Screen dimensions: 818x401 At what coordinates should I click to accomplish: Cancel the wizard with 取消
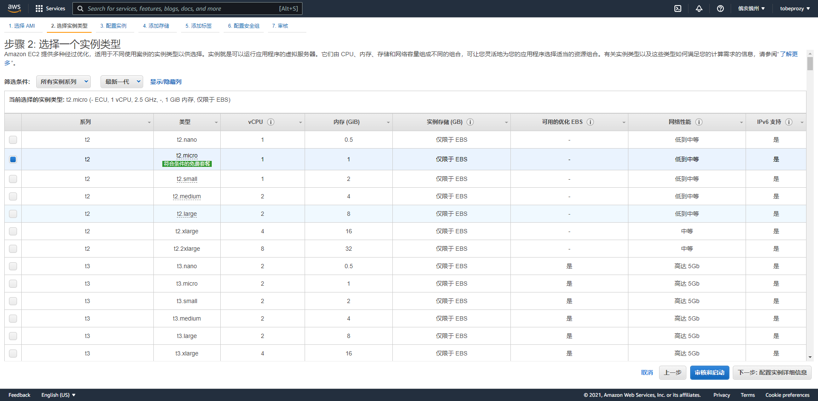(x=647, y=372)
